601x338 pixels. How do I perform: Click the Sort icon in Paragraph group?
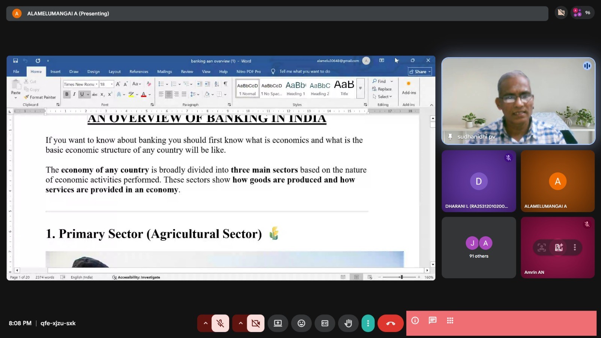[217, 84]
